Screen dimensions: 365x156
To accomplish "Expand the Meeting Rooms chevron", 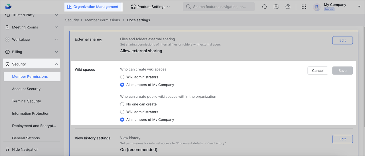I will pos(56,27).
